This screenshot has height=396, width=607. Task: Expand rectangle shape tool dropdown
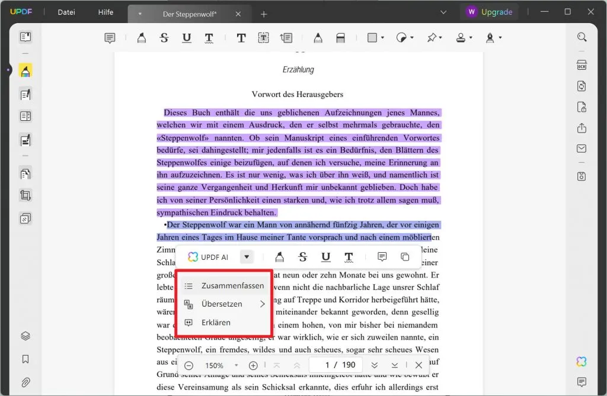pyautogui.click(x=383, y=38)
